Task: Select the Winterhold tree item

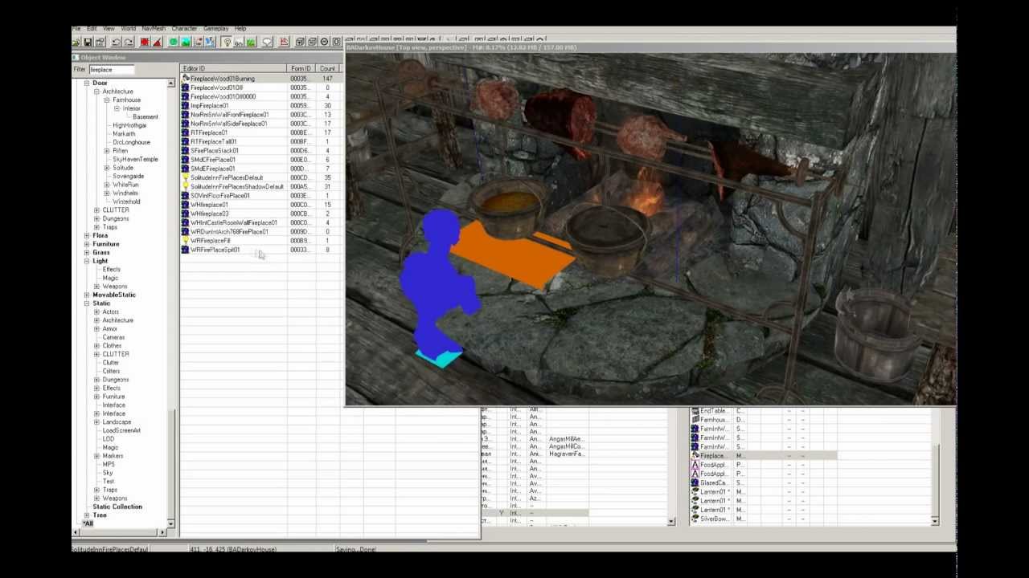Action: click(x=126, y=201)
